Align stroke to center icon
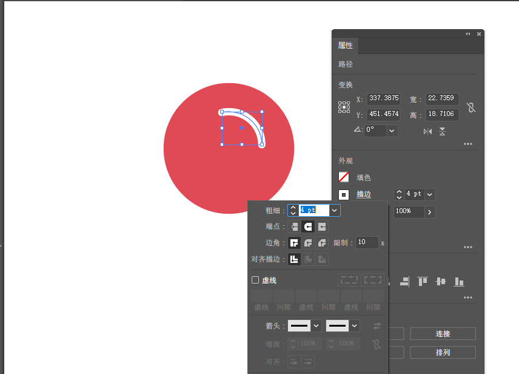519x374 pixels. click(294, 259)
